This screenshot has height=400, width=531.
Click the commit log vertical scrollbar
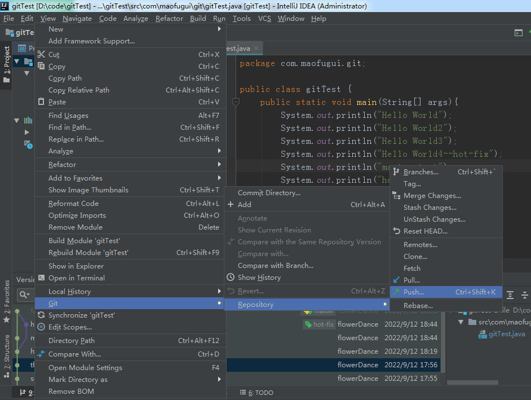pyautogui.click(x=443, y=342)
